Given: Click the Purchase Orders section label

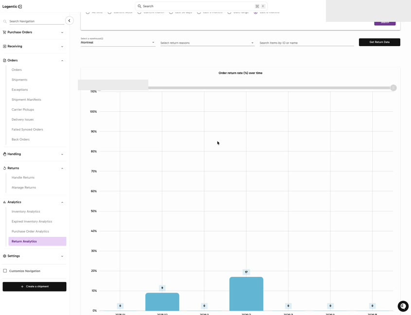Looking at the screenshot, I should 19,32.
